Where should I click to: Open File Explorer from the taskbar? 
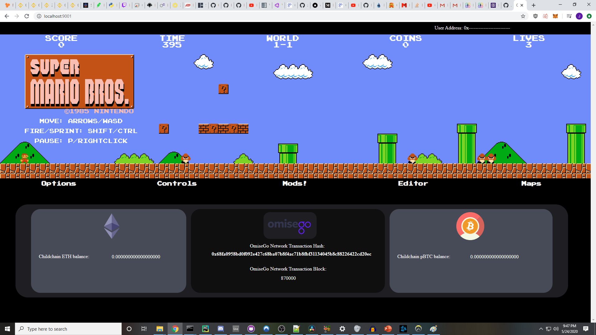160,329
